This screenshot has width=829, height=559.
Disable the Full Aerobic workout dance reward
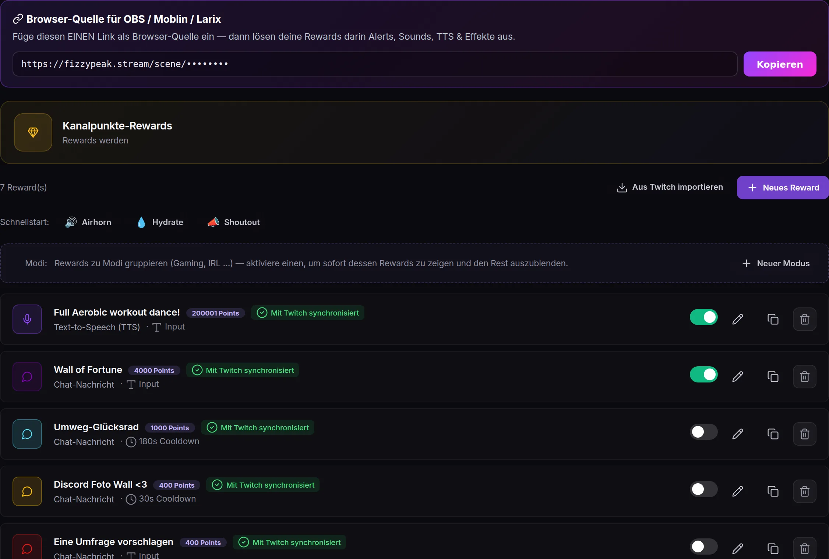tap(703, 317)
